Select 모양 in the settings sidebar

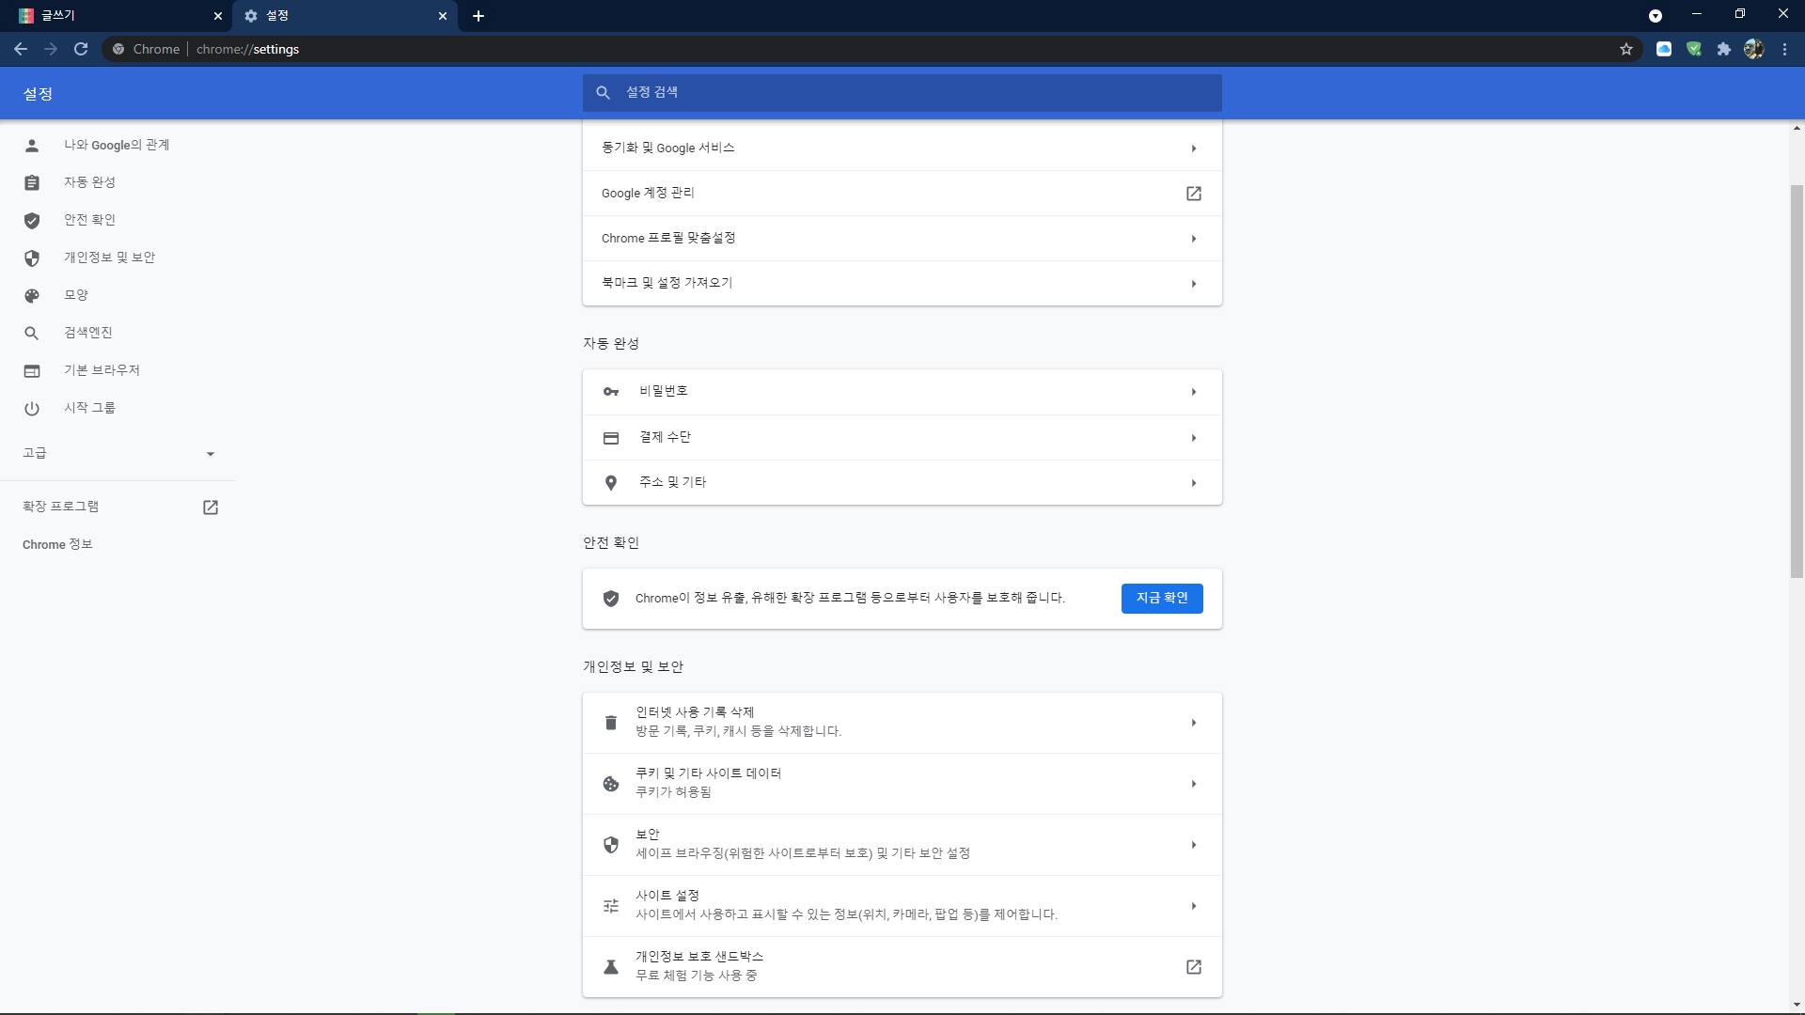click(x=76, y=295)
